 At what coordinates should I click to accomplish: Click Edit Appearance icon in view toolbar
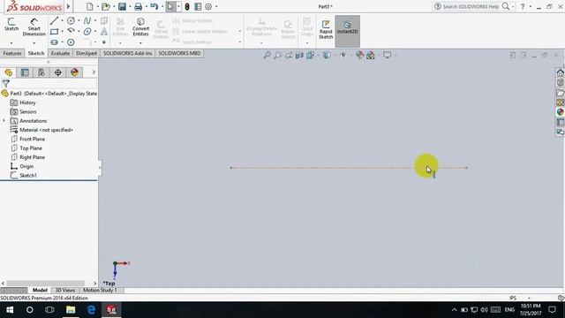359,55
